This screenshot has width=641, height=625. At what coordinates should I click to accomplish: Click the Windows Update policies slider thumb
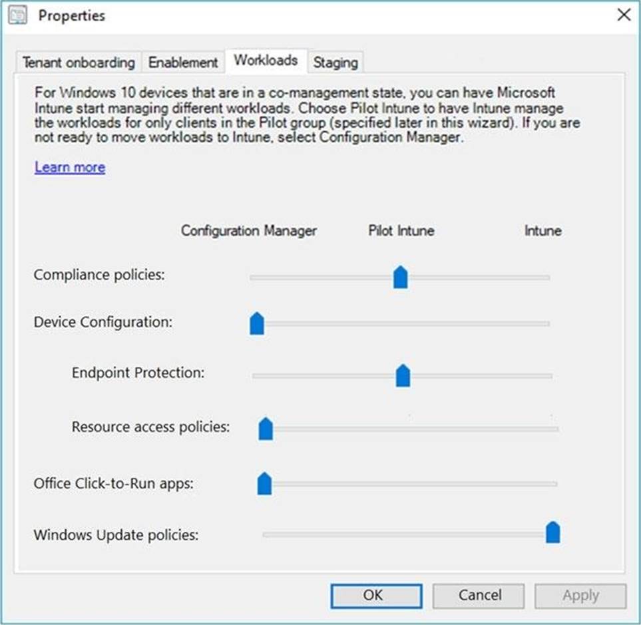click(x=552, y=532)
